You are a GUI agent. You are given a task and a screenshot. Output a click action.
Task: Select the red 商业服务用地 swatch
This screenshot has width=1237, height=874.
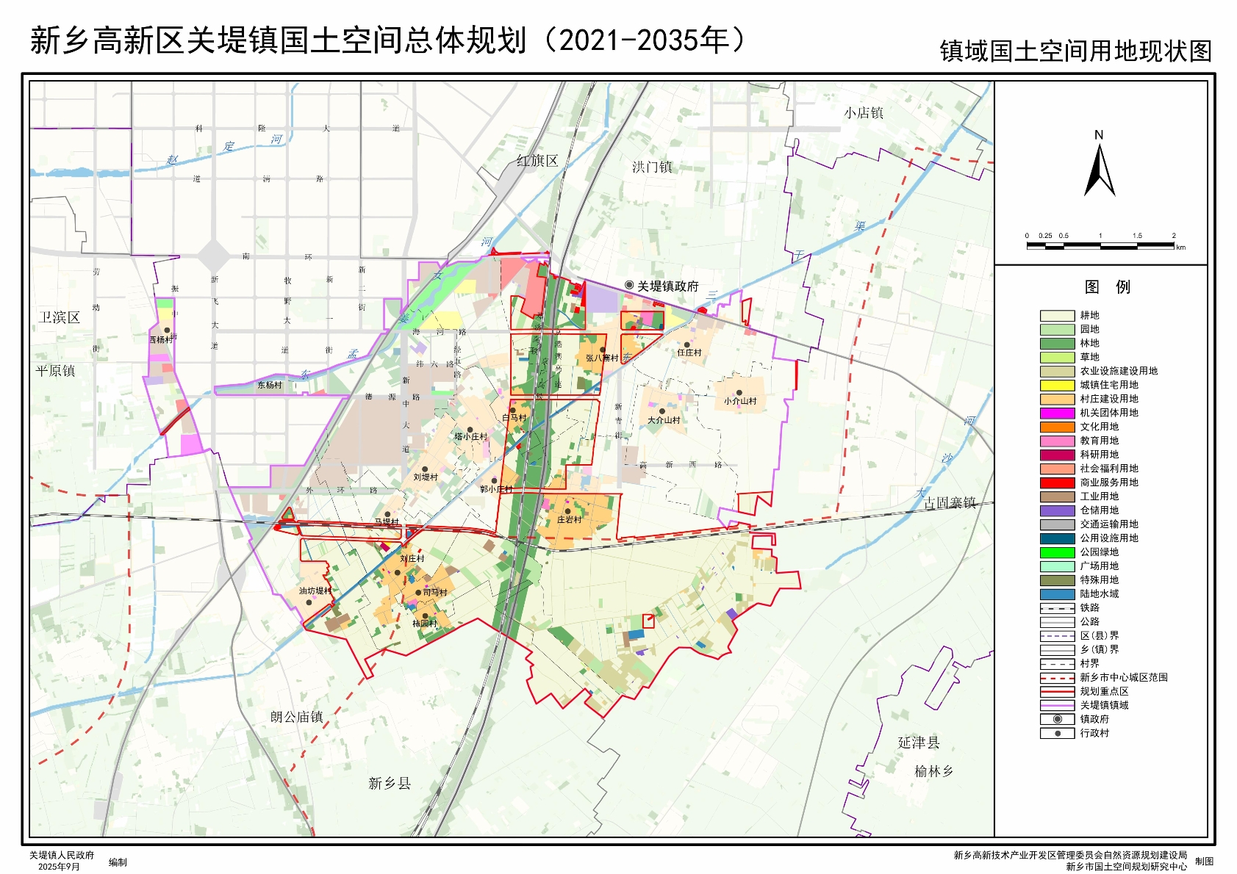pyautogui.click(x=1057, y=483)
